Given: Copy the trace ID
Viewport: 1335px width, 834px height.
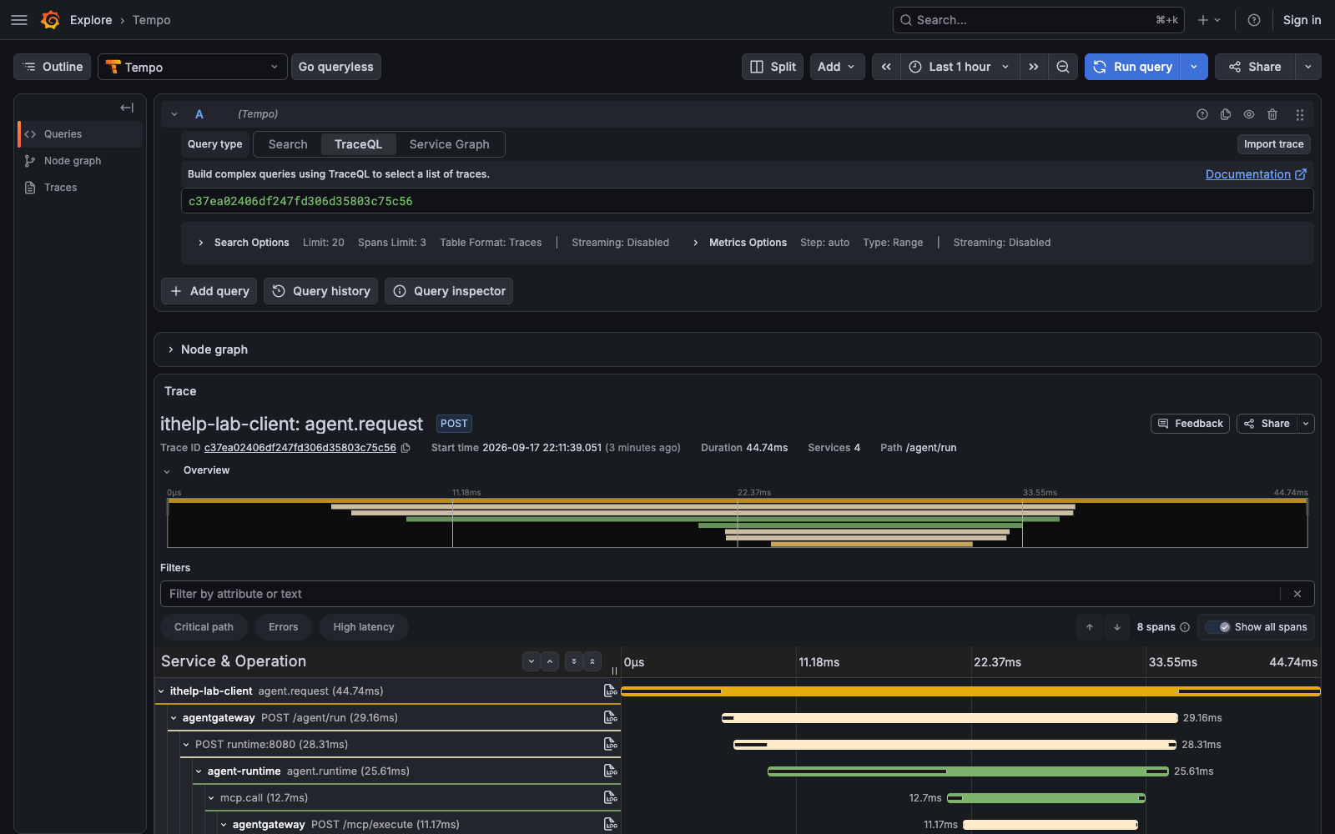Looking at the screenshot, I should tap(406, 448).
